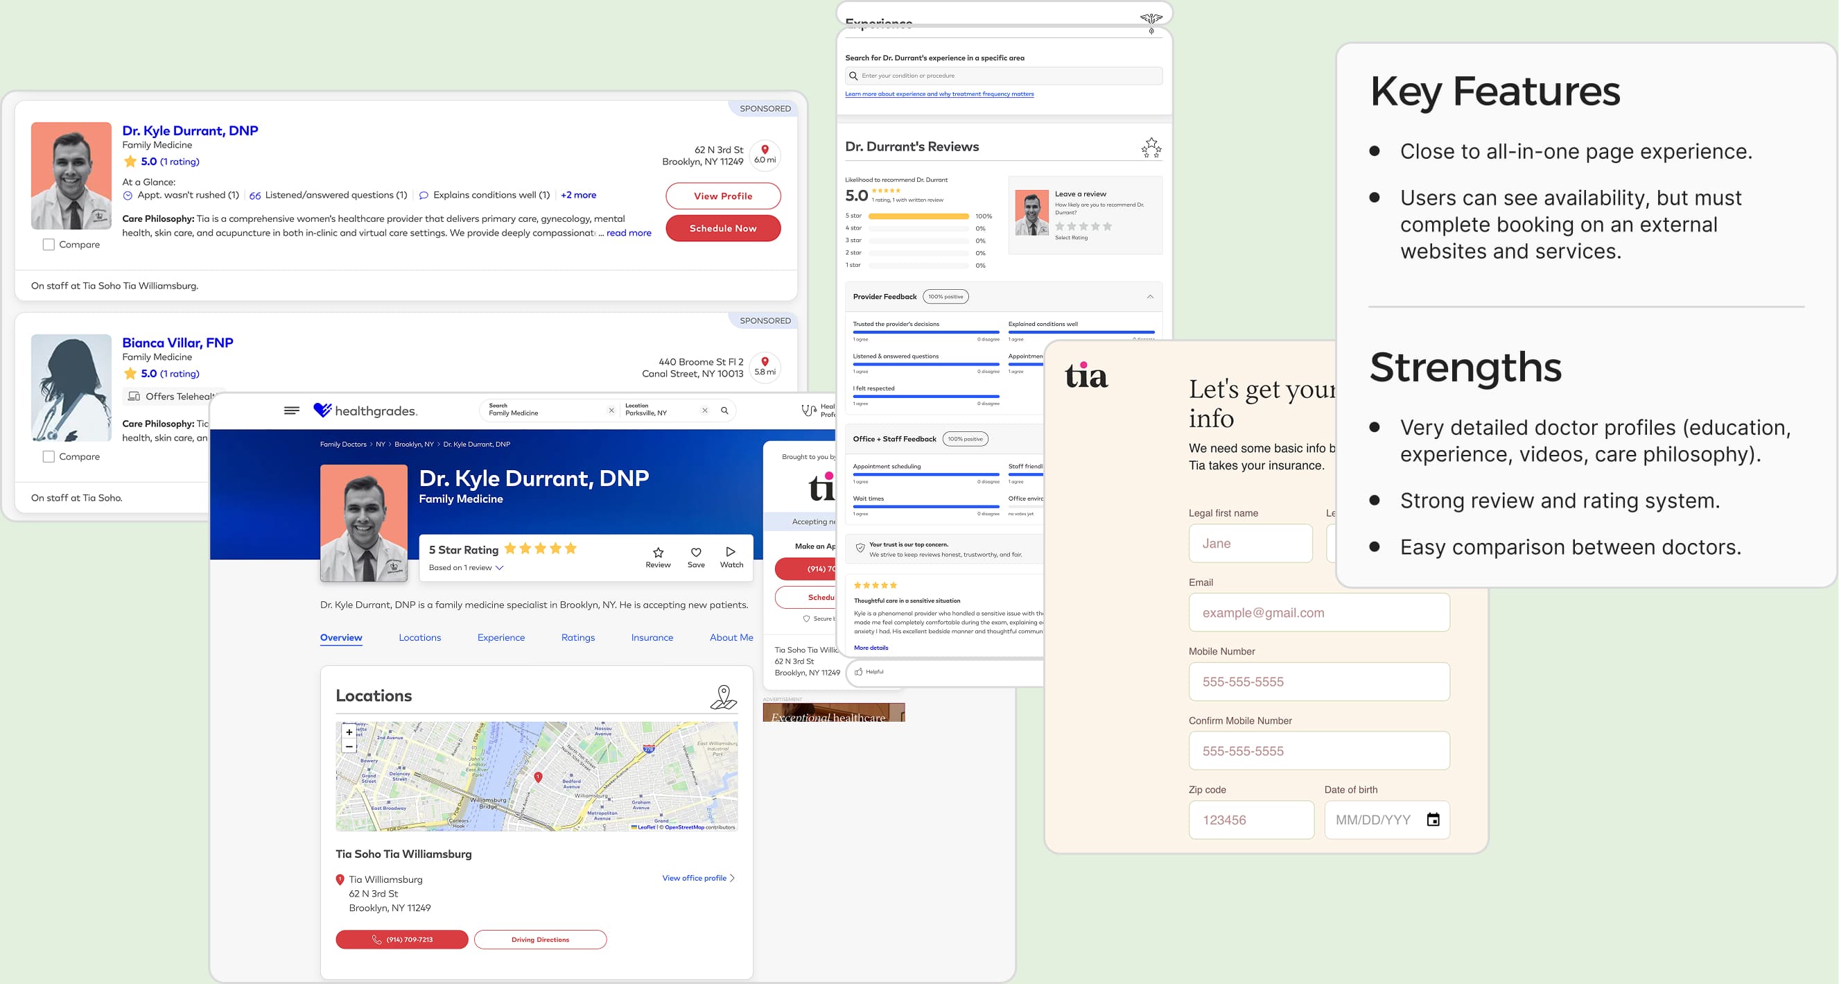Switch to the Experience tab
1839x984 pixels.
coord(500,638)
